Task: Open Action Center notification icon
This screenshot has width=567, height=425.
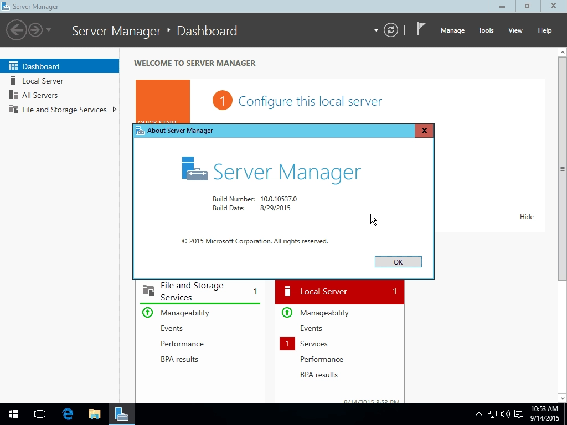Action: click(519, 414)
